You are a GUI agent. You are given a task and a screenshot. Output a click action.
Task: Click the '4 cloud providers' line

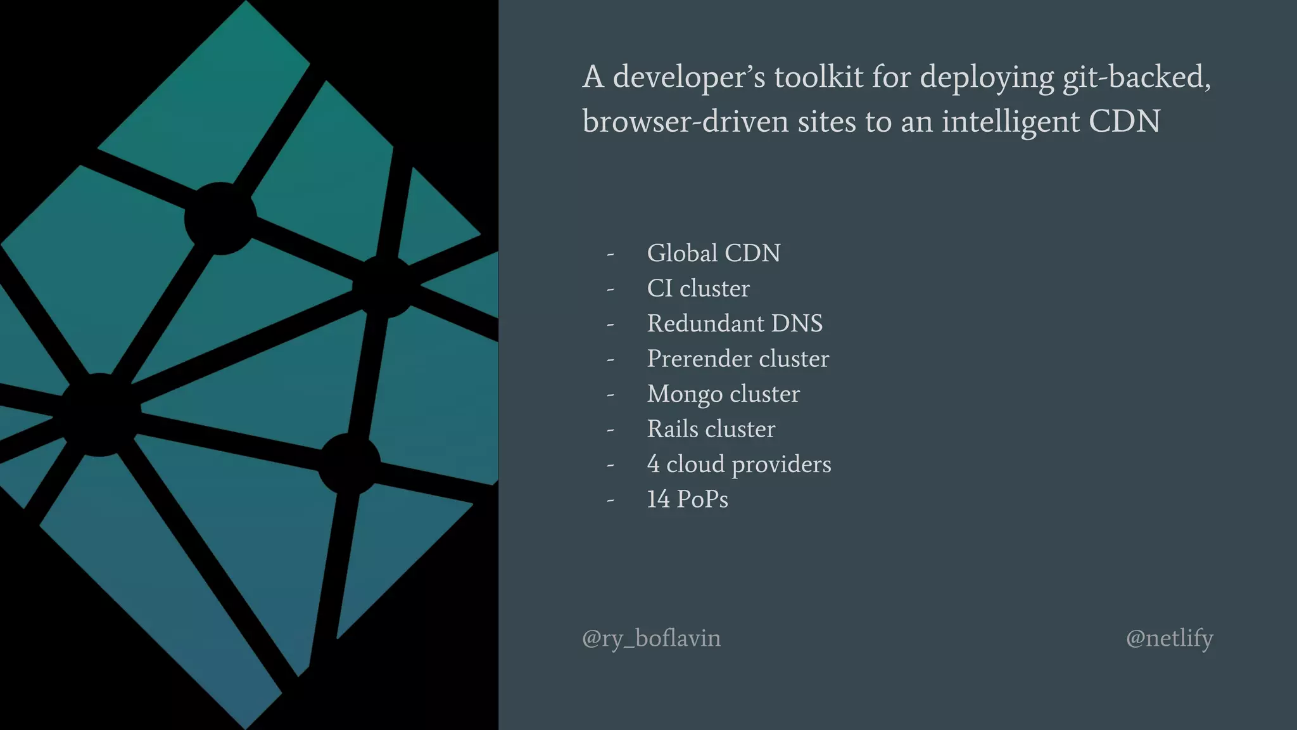(739, 464)
